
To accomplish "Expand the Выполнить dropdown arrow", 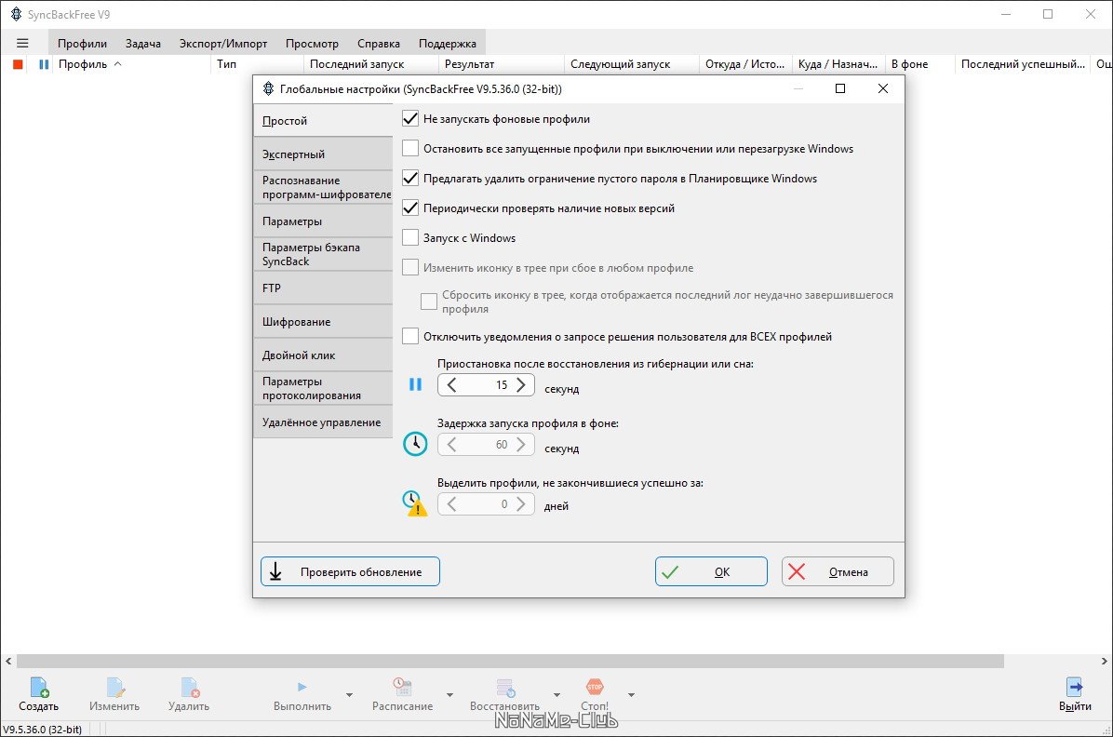I will pos(349,695).
